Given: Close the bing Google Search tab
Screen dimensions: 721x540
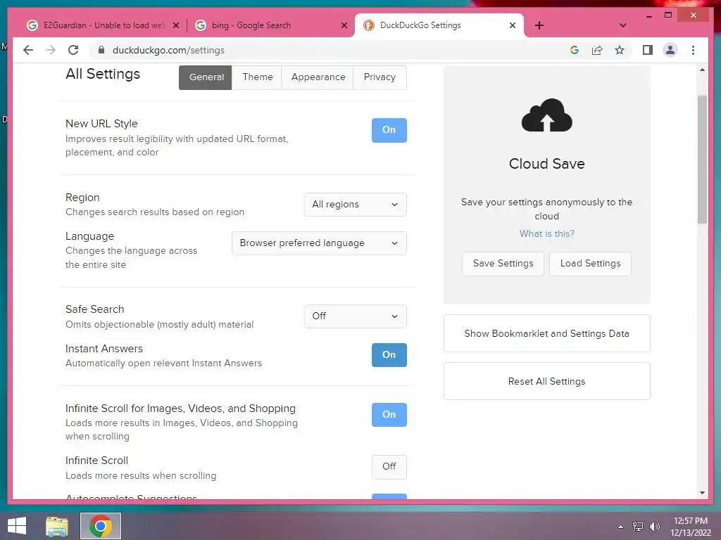Looking at the screenshot, I should tap(344, 25).
